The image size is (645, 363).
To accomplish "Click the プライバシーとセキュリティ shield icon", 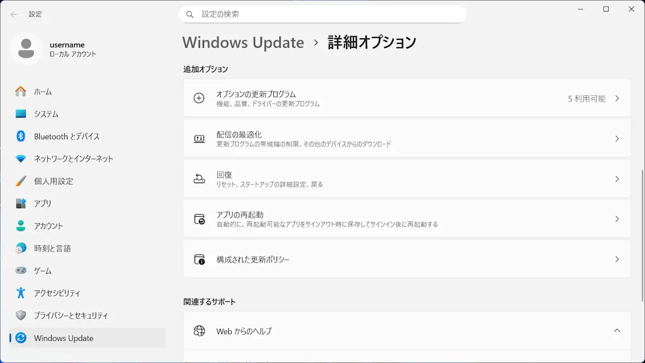I will coord(21,316).
